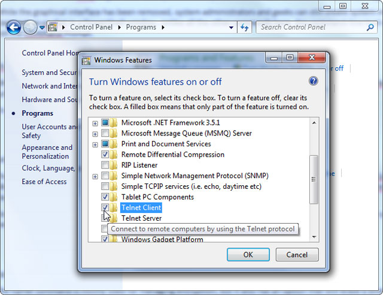Click the Back arrow in Control Panel
This screenshot has width=383, height=295.
point(14,27)
